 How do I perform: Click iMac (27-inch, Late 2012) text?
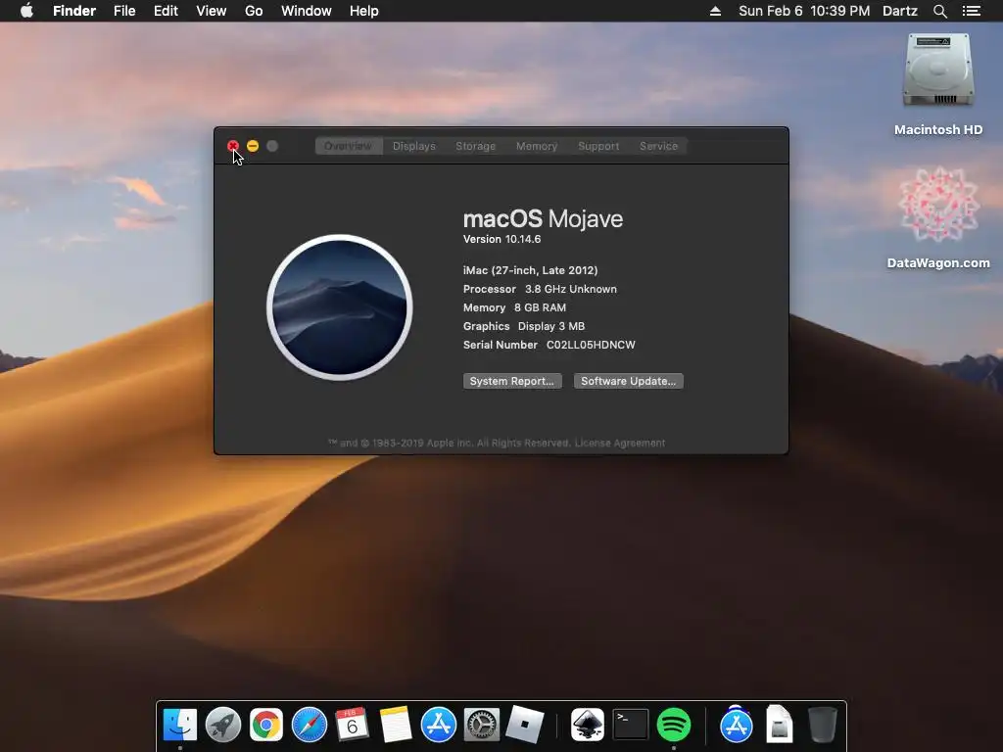pos(530,270)
